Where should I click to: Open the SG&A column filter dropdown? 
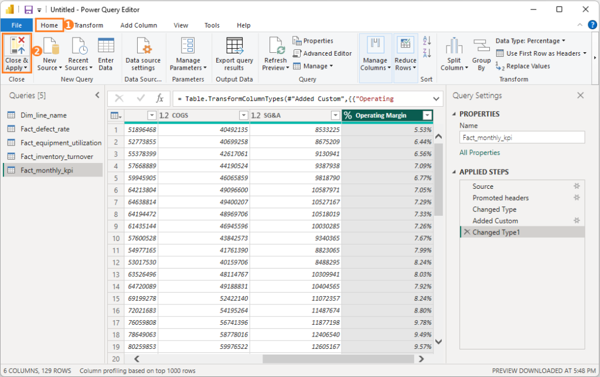tap(335, 115)
